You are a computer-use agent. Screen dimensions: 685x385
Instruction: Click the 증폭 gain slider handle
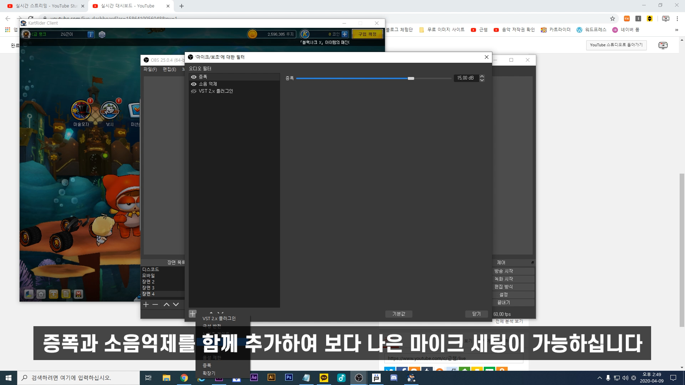click(x=411, y=78)
